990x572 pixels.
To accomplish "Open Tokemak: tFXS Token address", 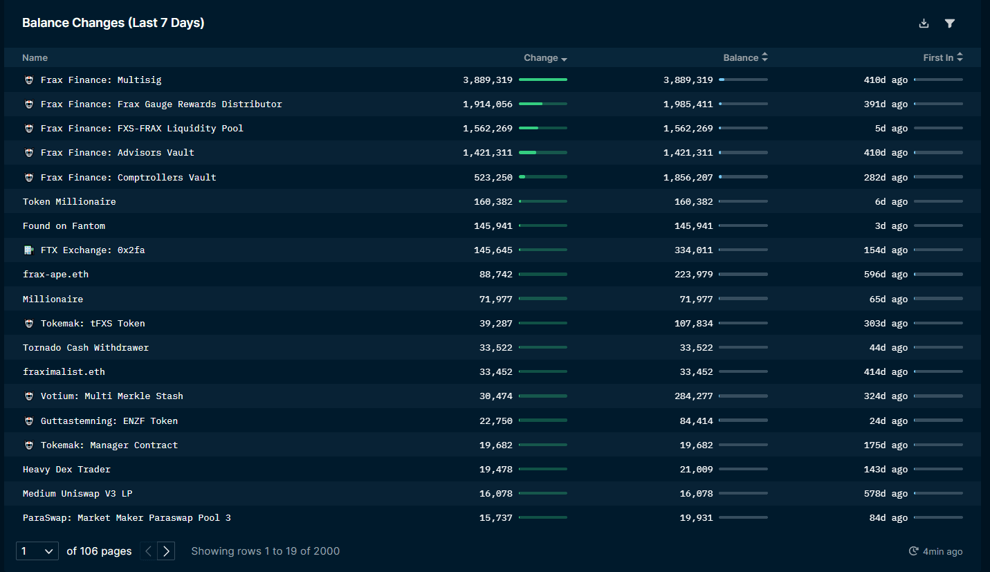I will coord(93,324).
